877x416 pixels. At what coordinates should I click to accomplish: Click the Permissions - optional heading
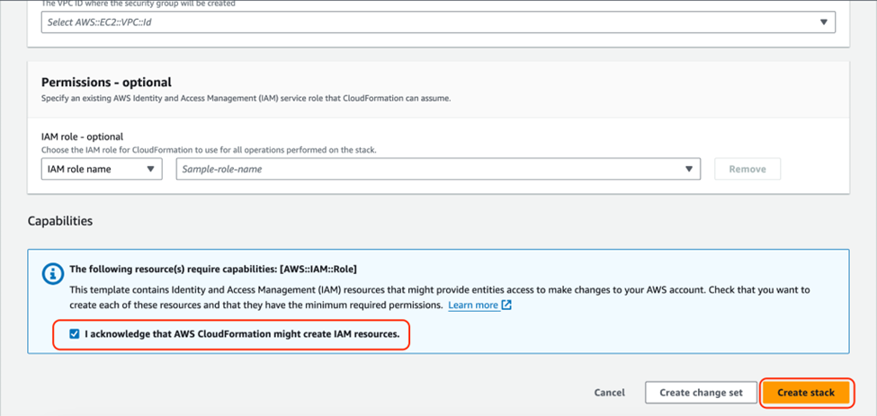pos(106,83)
